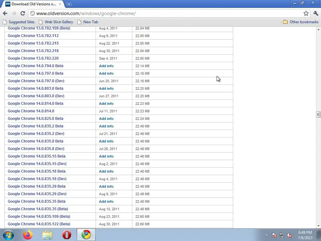Click the site info globe icon
The height and width of the screenshot is (241, 321).
coord(32,13)
